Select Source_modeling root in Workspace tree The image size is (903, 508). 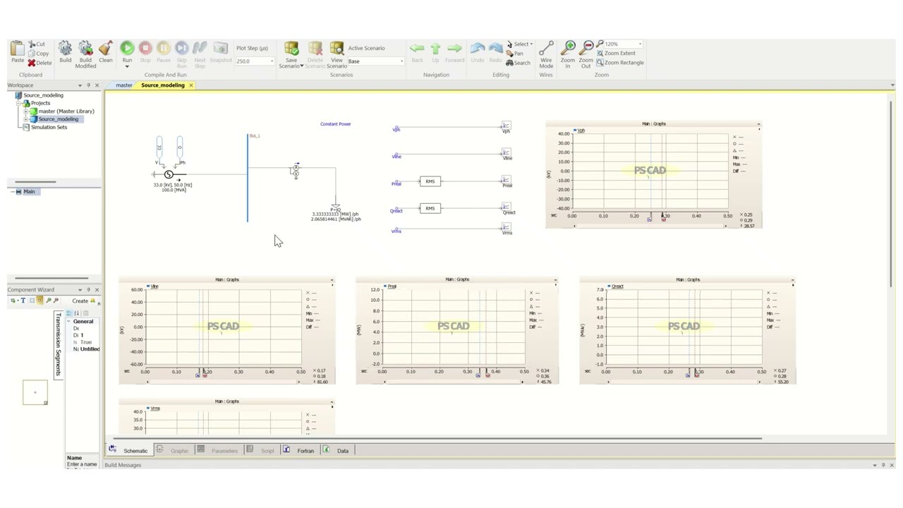pos(43,95)
